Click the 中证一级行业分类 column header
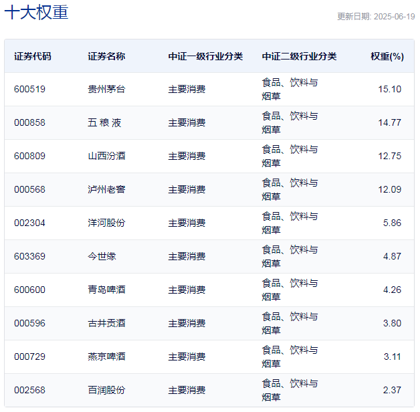The height and width of the screenshot is (412, 420). coord(205,56)
